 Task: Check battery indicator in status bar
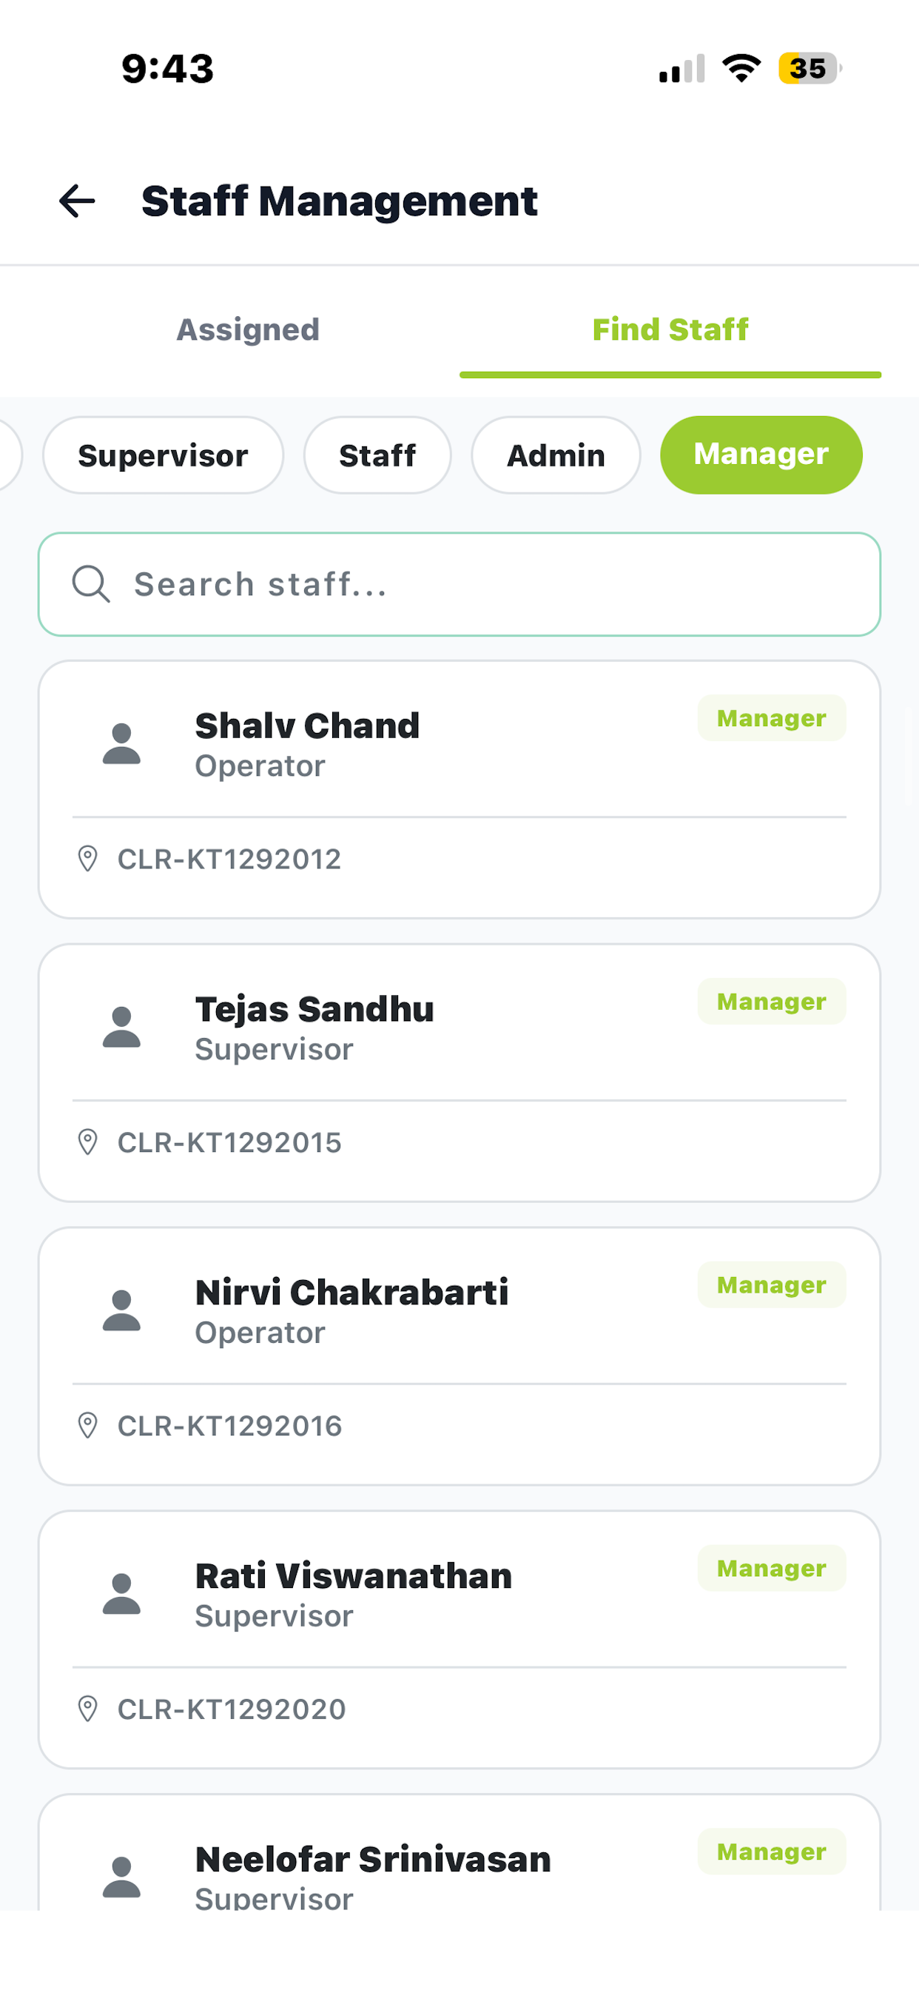point(809,68)
